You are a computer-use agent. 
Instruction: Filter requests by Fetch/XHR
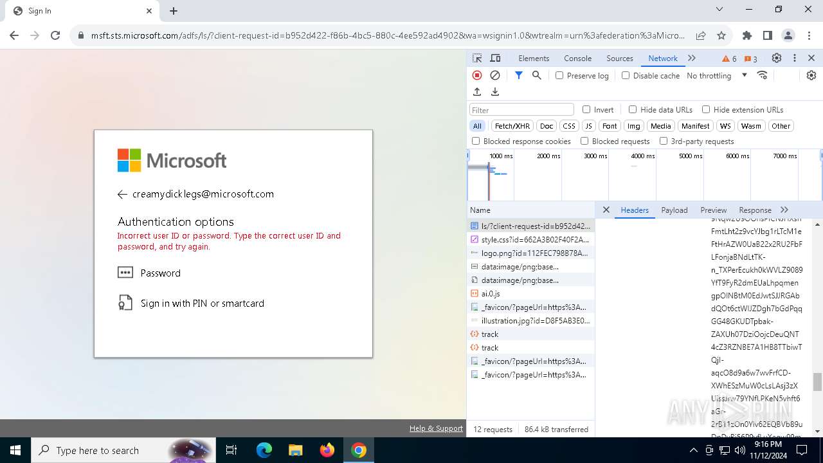coord(512,126)
